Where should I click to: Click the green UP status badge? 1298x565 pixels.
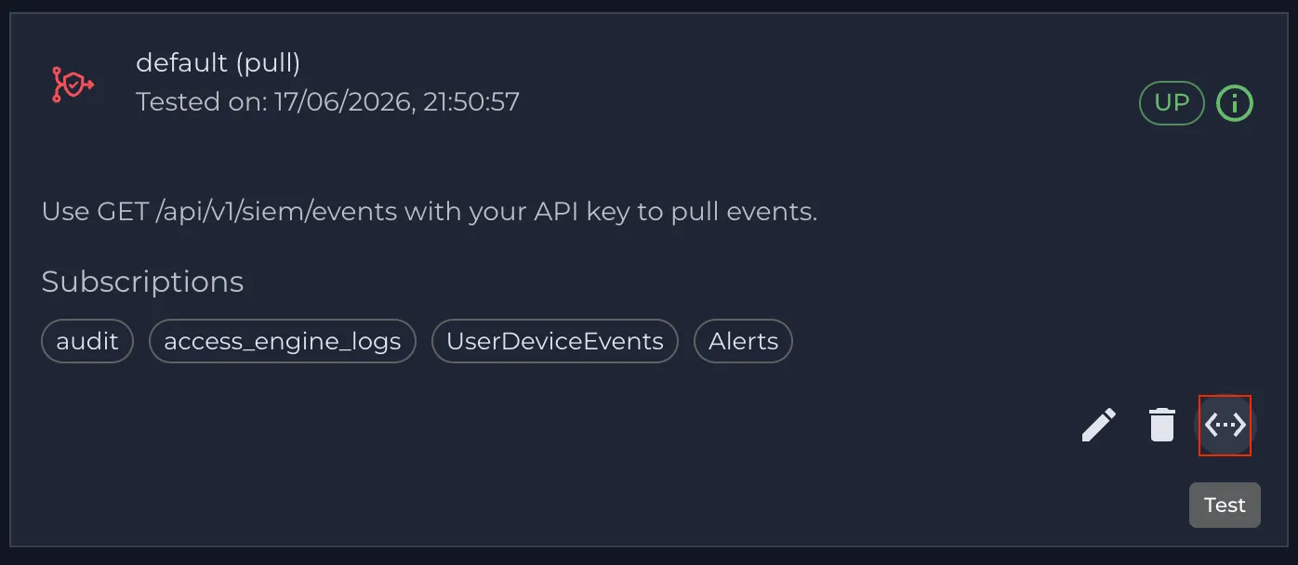[x=1172, y=103]
